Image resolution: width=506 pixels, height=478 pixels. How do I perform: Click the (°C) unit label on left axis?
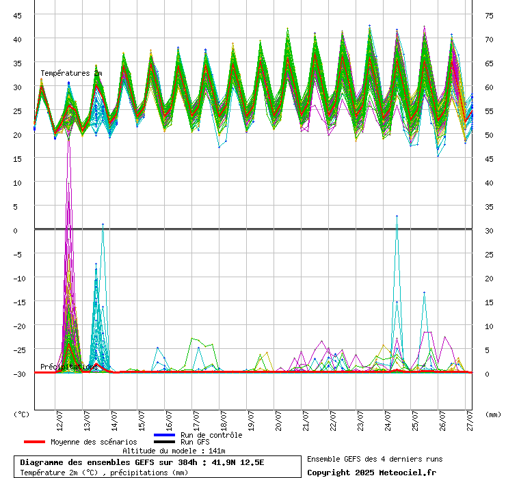22,414
